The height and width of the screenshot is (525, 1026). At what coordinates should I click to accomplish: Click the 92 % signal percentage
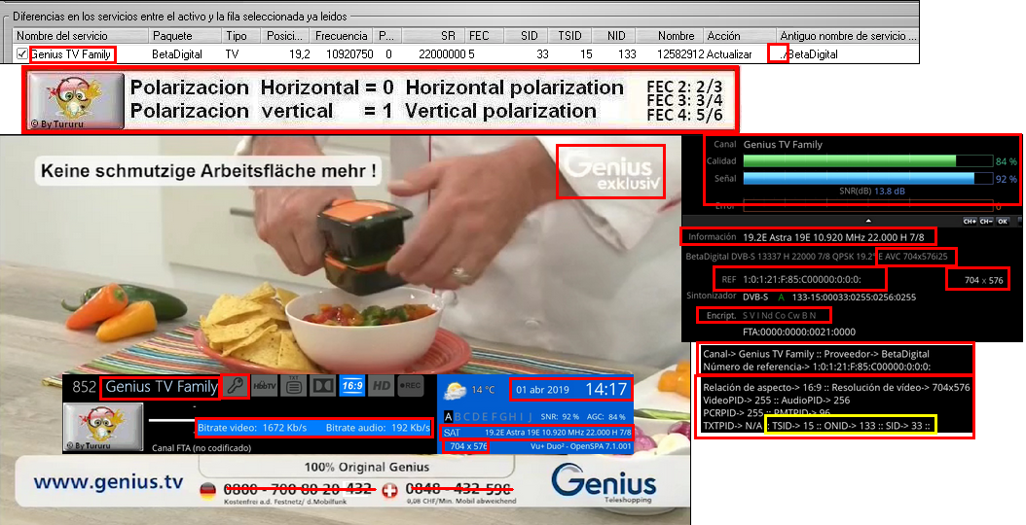[x=1007, y=179]
